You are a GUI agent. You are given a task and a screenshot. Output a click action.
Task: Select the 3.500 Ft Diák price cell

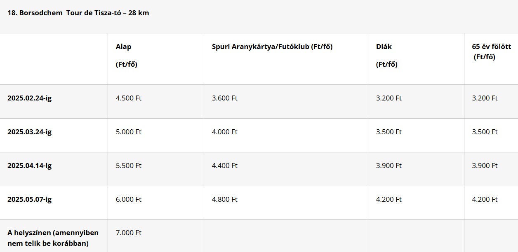pos(389,132)
